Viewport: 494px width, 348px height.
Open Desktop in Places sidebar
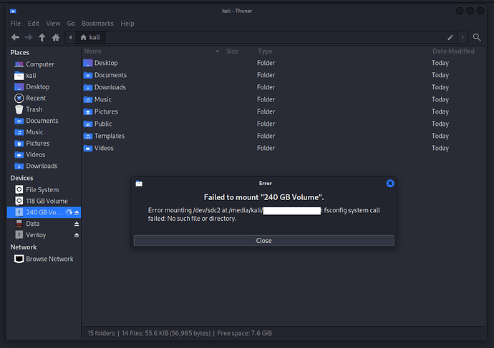click(44, 86)
